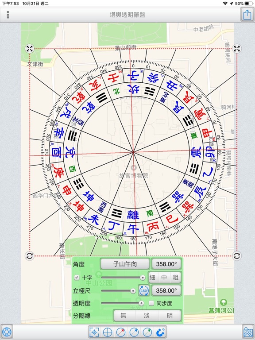Tap the 文津街 street label
Viewport: 255px width, 340px height.
pyautogui.click(x=35, y=64)
